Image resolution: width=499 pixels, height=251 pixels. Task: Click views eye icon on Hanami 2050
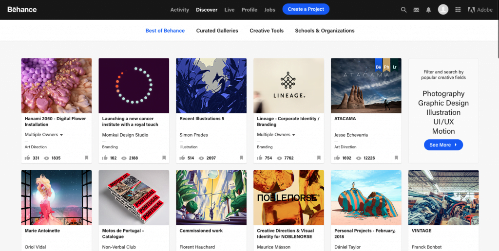tap(46, 158)
